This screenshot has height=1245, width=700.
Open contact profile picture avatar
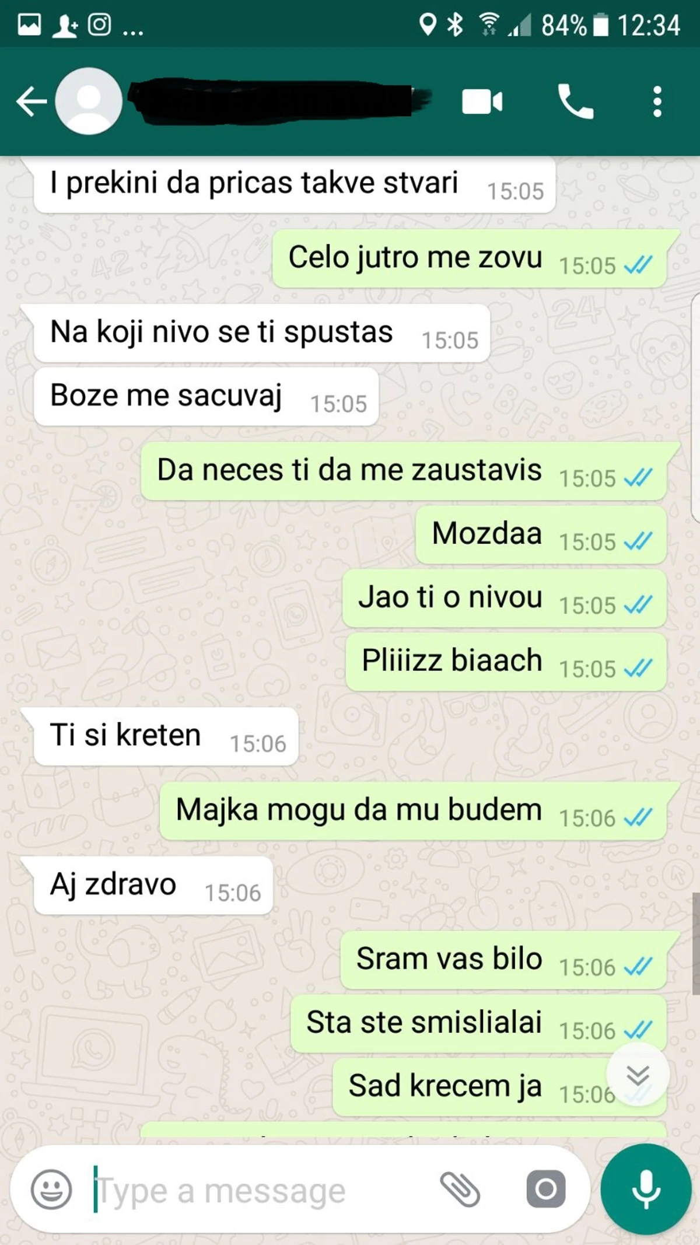tap(89, 102)
